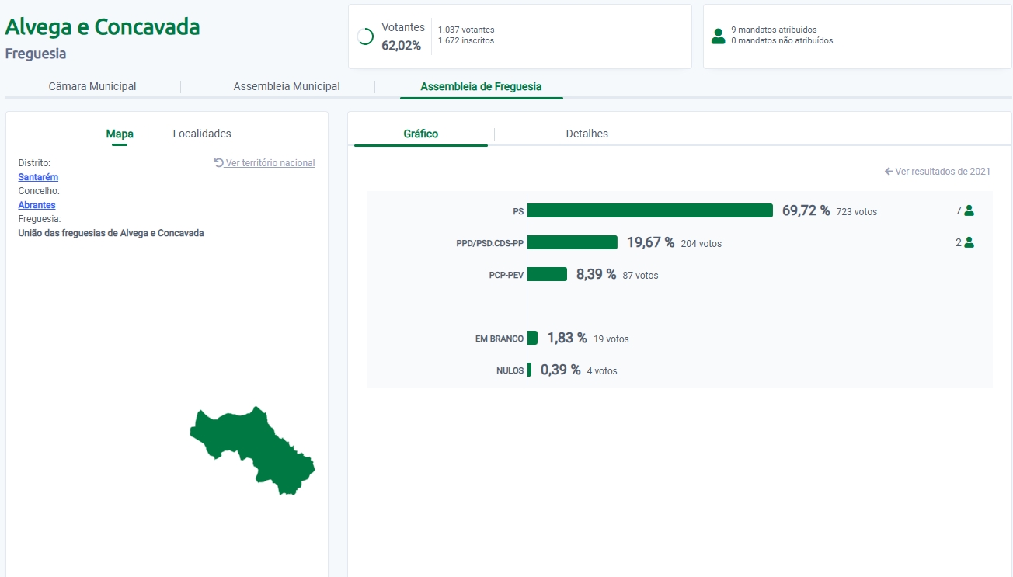Open the Abrantes concelho link
This screenshot has width=1013, height=577.
(37, 205)
